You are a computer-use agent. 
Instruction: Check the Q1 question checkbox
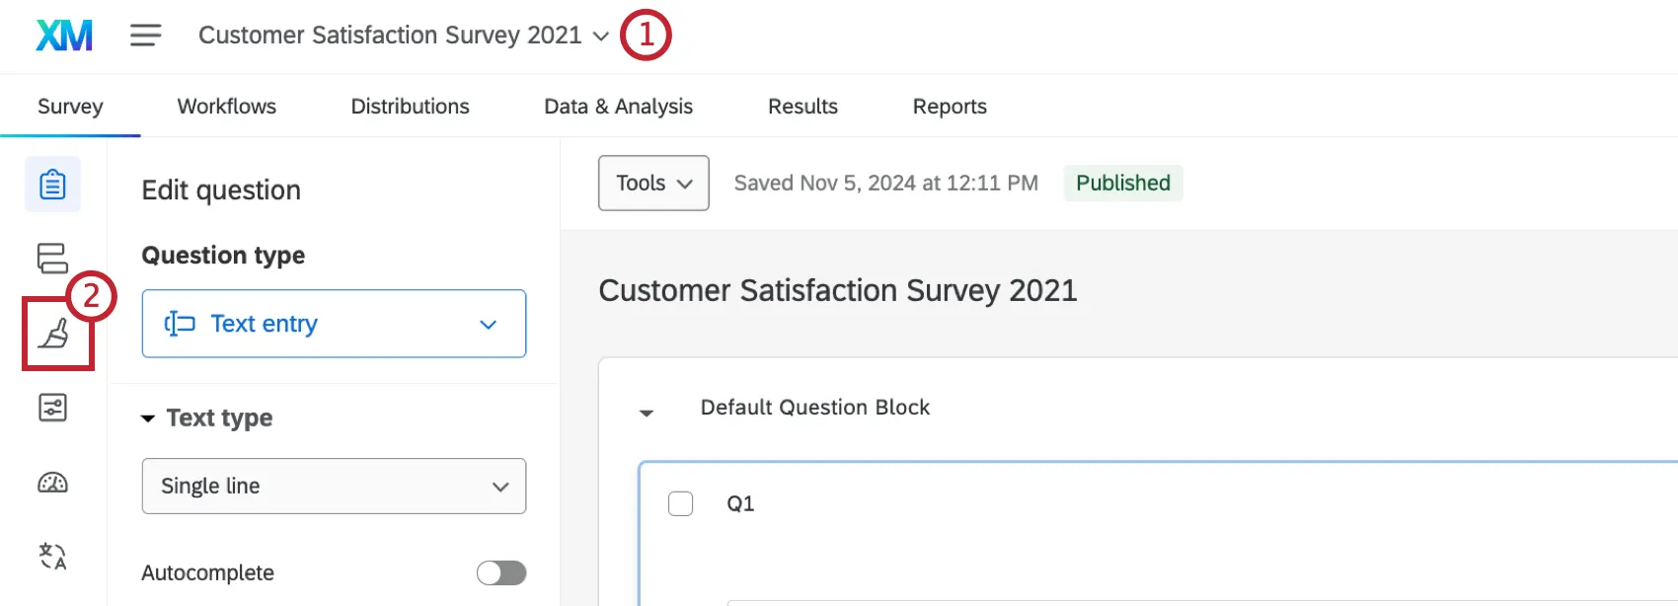tap(681, 504)
